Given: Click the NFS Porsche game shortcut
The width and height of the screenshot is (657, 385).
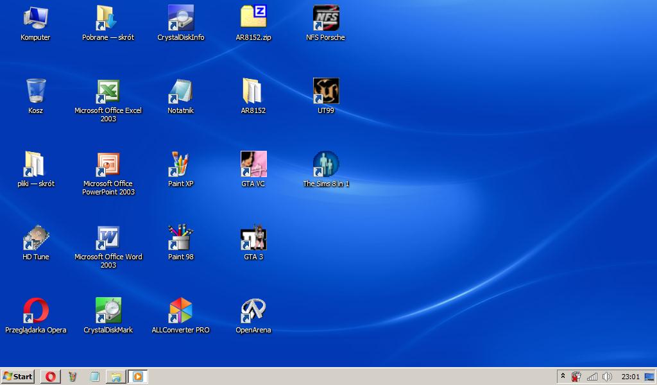Looking at the screenshot, I should [325, 24].
